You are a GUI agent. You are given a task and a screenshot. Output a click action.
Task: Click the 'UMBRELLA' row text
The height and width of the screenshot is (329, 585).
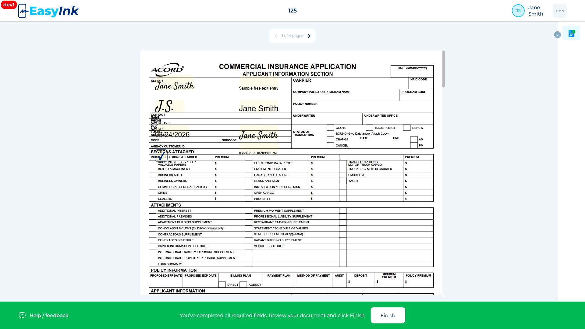356,175
